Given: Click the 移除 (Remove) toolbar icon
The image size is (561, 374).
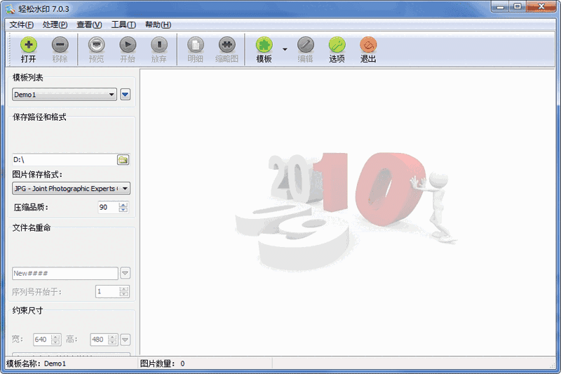Looking at the screenshot, I should pyautogui.click(x=60, y=45).
